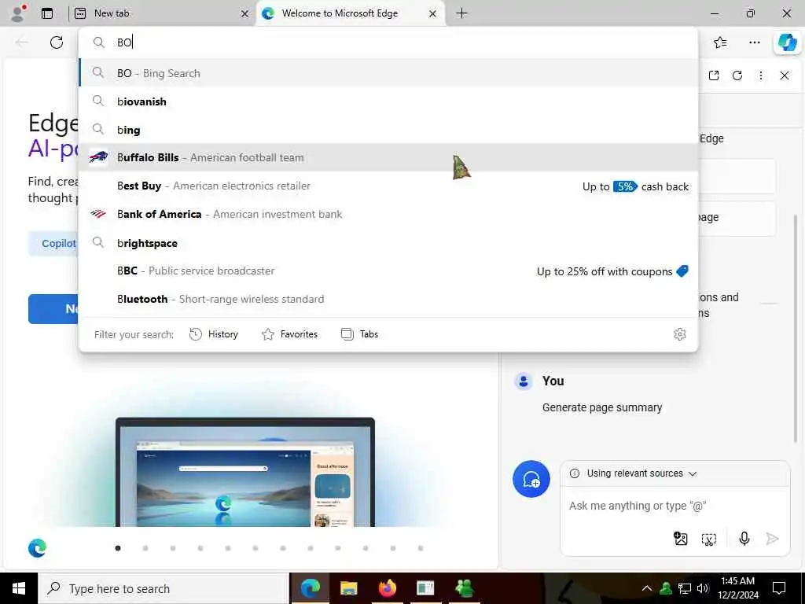The height and width of the screenshot is (604, 805).
Task: Add an image to Copilot message
Action: point(680,538)
